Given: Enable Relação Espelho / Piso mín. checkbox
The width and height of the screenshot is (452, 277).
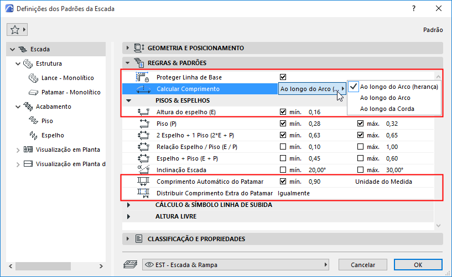Looking at the screenshot, I should click(x=283, y=147).
